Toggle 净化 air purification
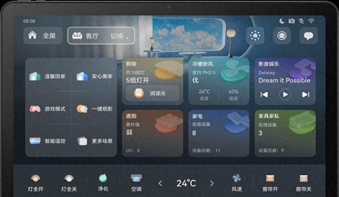 (x=103, y=183)
